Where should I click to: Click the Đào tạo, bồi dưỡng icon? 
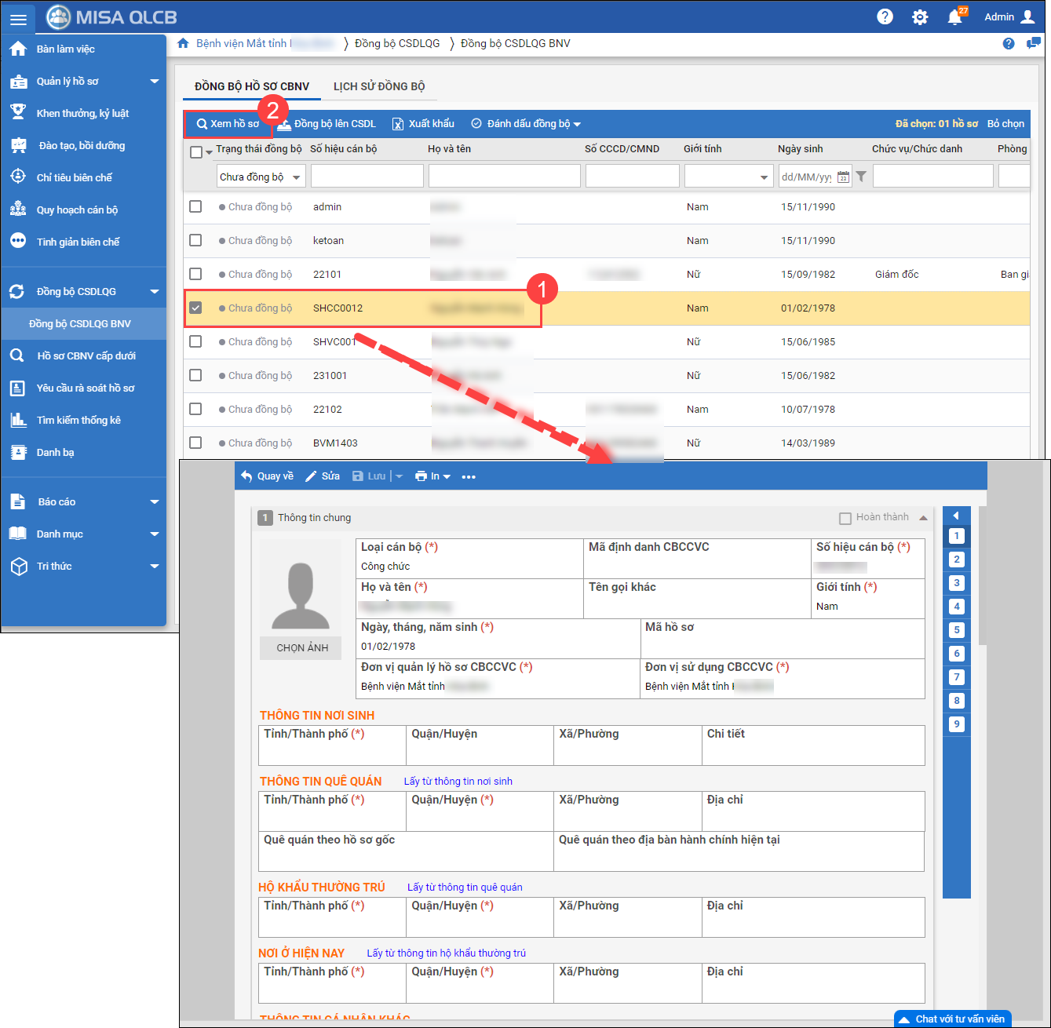point(18,145)
